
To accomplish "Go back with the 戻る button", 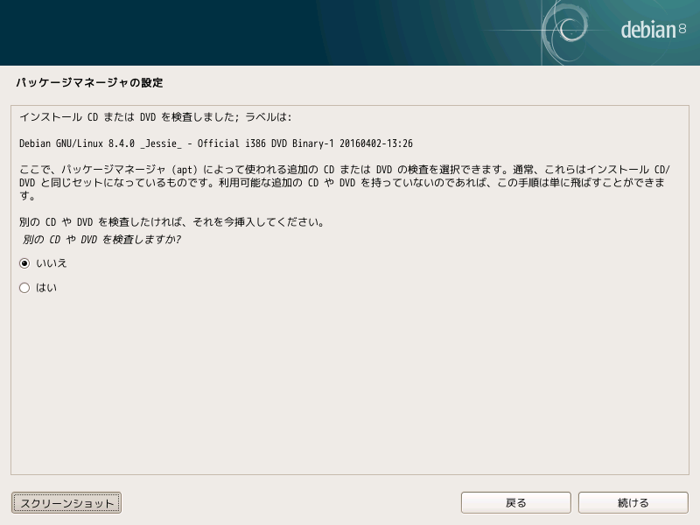I will click(x=515, y=503).
